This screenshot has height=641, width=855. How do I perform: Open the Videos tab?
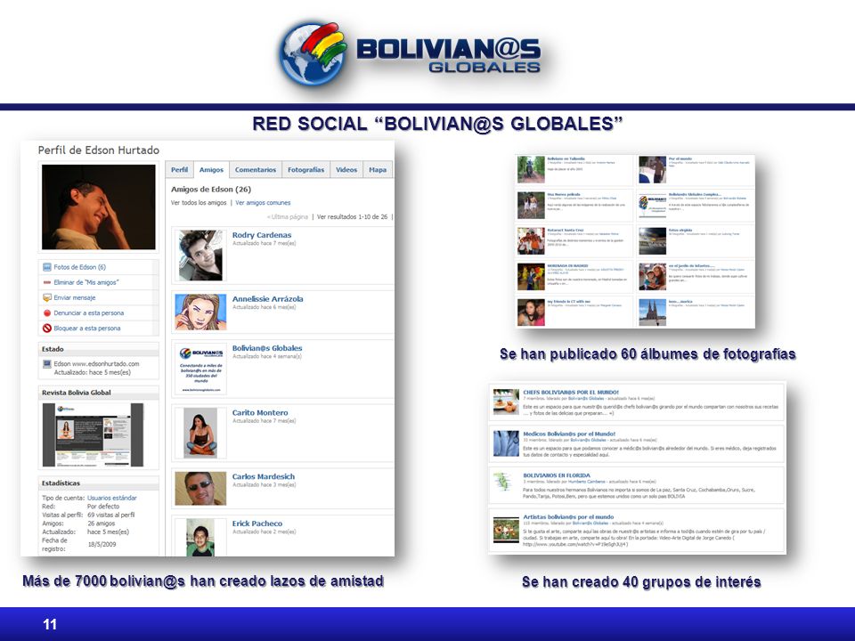tap(346, 169)
